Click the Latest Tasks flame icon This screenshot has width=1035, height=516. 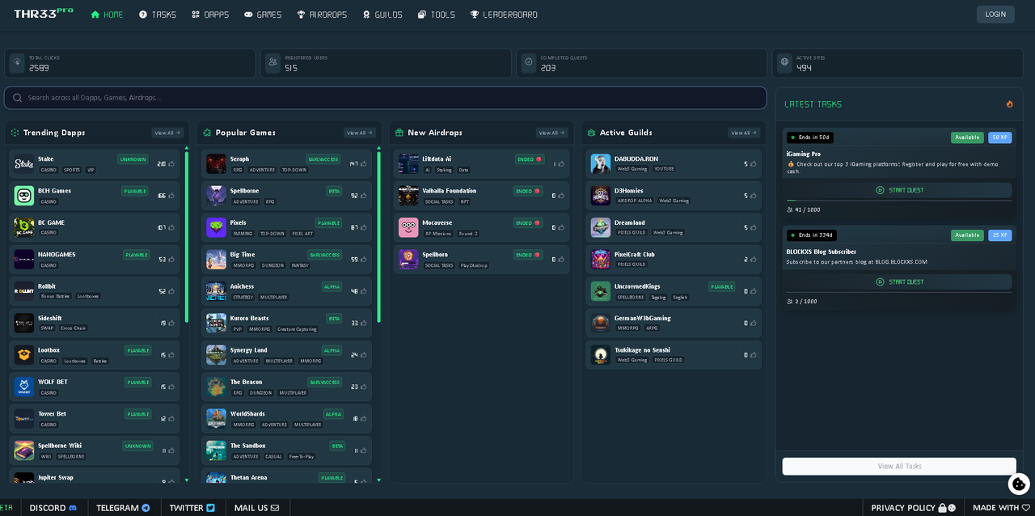[x=1010, y=104]
